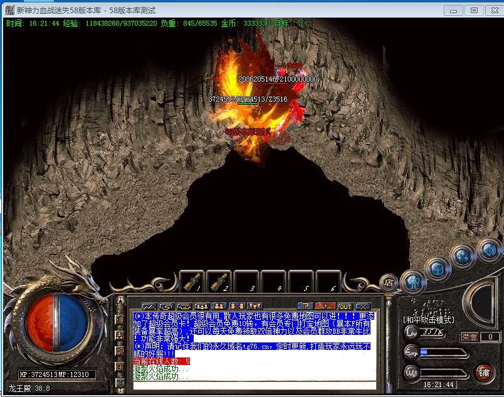Click the chat window vertical scrollbar
Screen dimensions: 504x397
[388, 344]
